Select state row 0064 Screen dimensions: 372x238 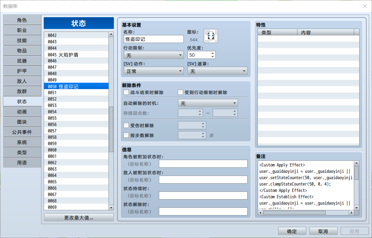pos(76,175)
